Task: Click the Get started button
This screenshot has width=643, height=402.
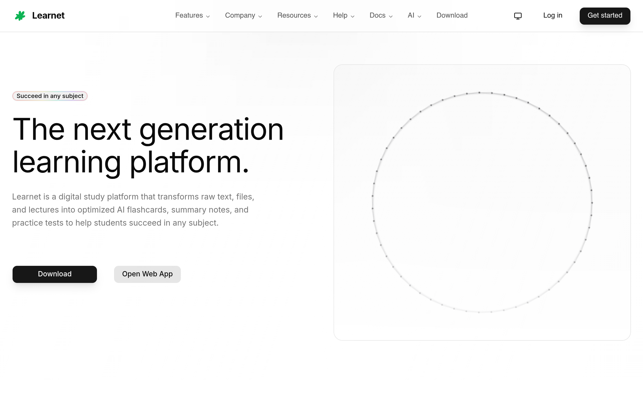Action: 605,16
